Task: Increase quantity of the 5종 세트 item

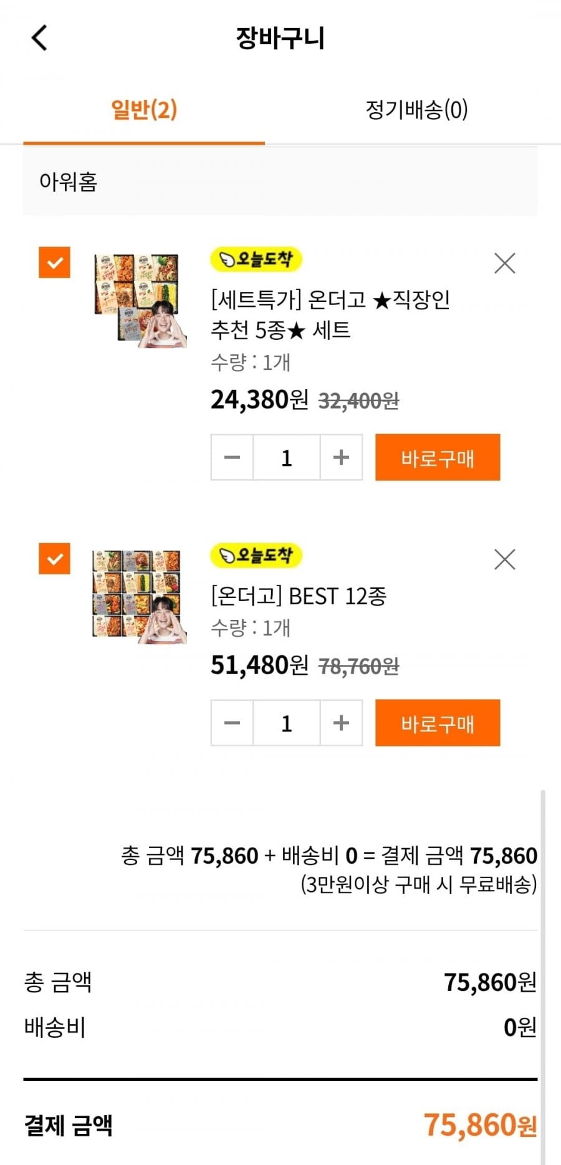Action: coord(341,458)
